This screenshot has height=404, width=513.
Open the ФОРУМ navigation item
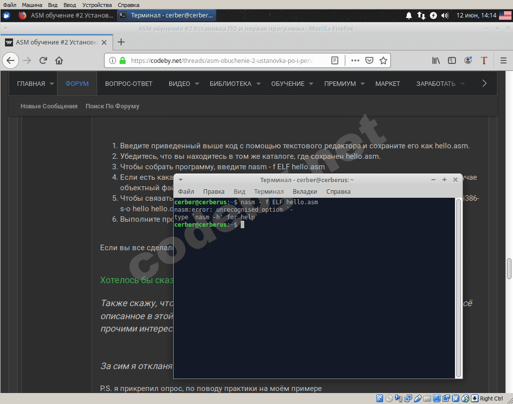click(77, 83)
